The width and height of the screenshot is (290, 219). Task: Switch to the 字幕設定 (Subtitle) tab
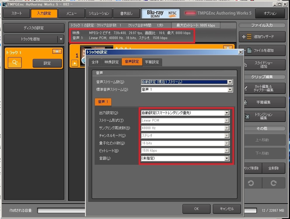(x=152, y=62)
